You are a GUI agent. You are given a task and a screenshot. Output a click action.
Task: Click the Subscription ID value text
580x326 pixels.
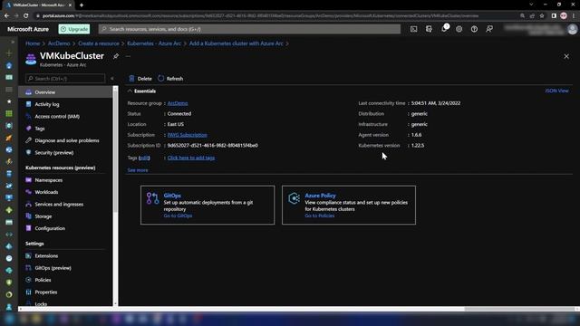213,145
